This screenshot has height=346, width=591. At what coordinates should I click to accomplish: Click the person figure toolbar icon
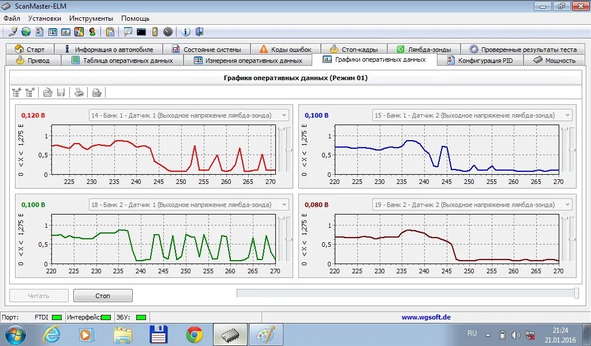(x=92, y=32)
